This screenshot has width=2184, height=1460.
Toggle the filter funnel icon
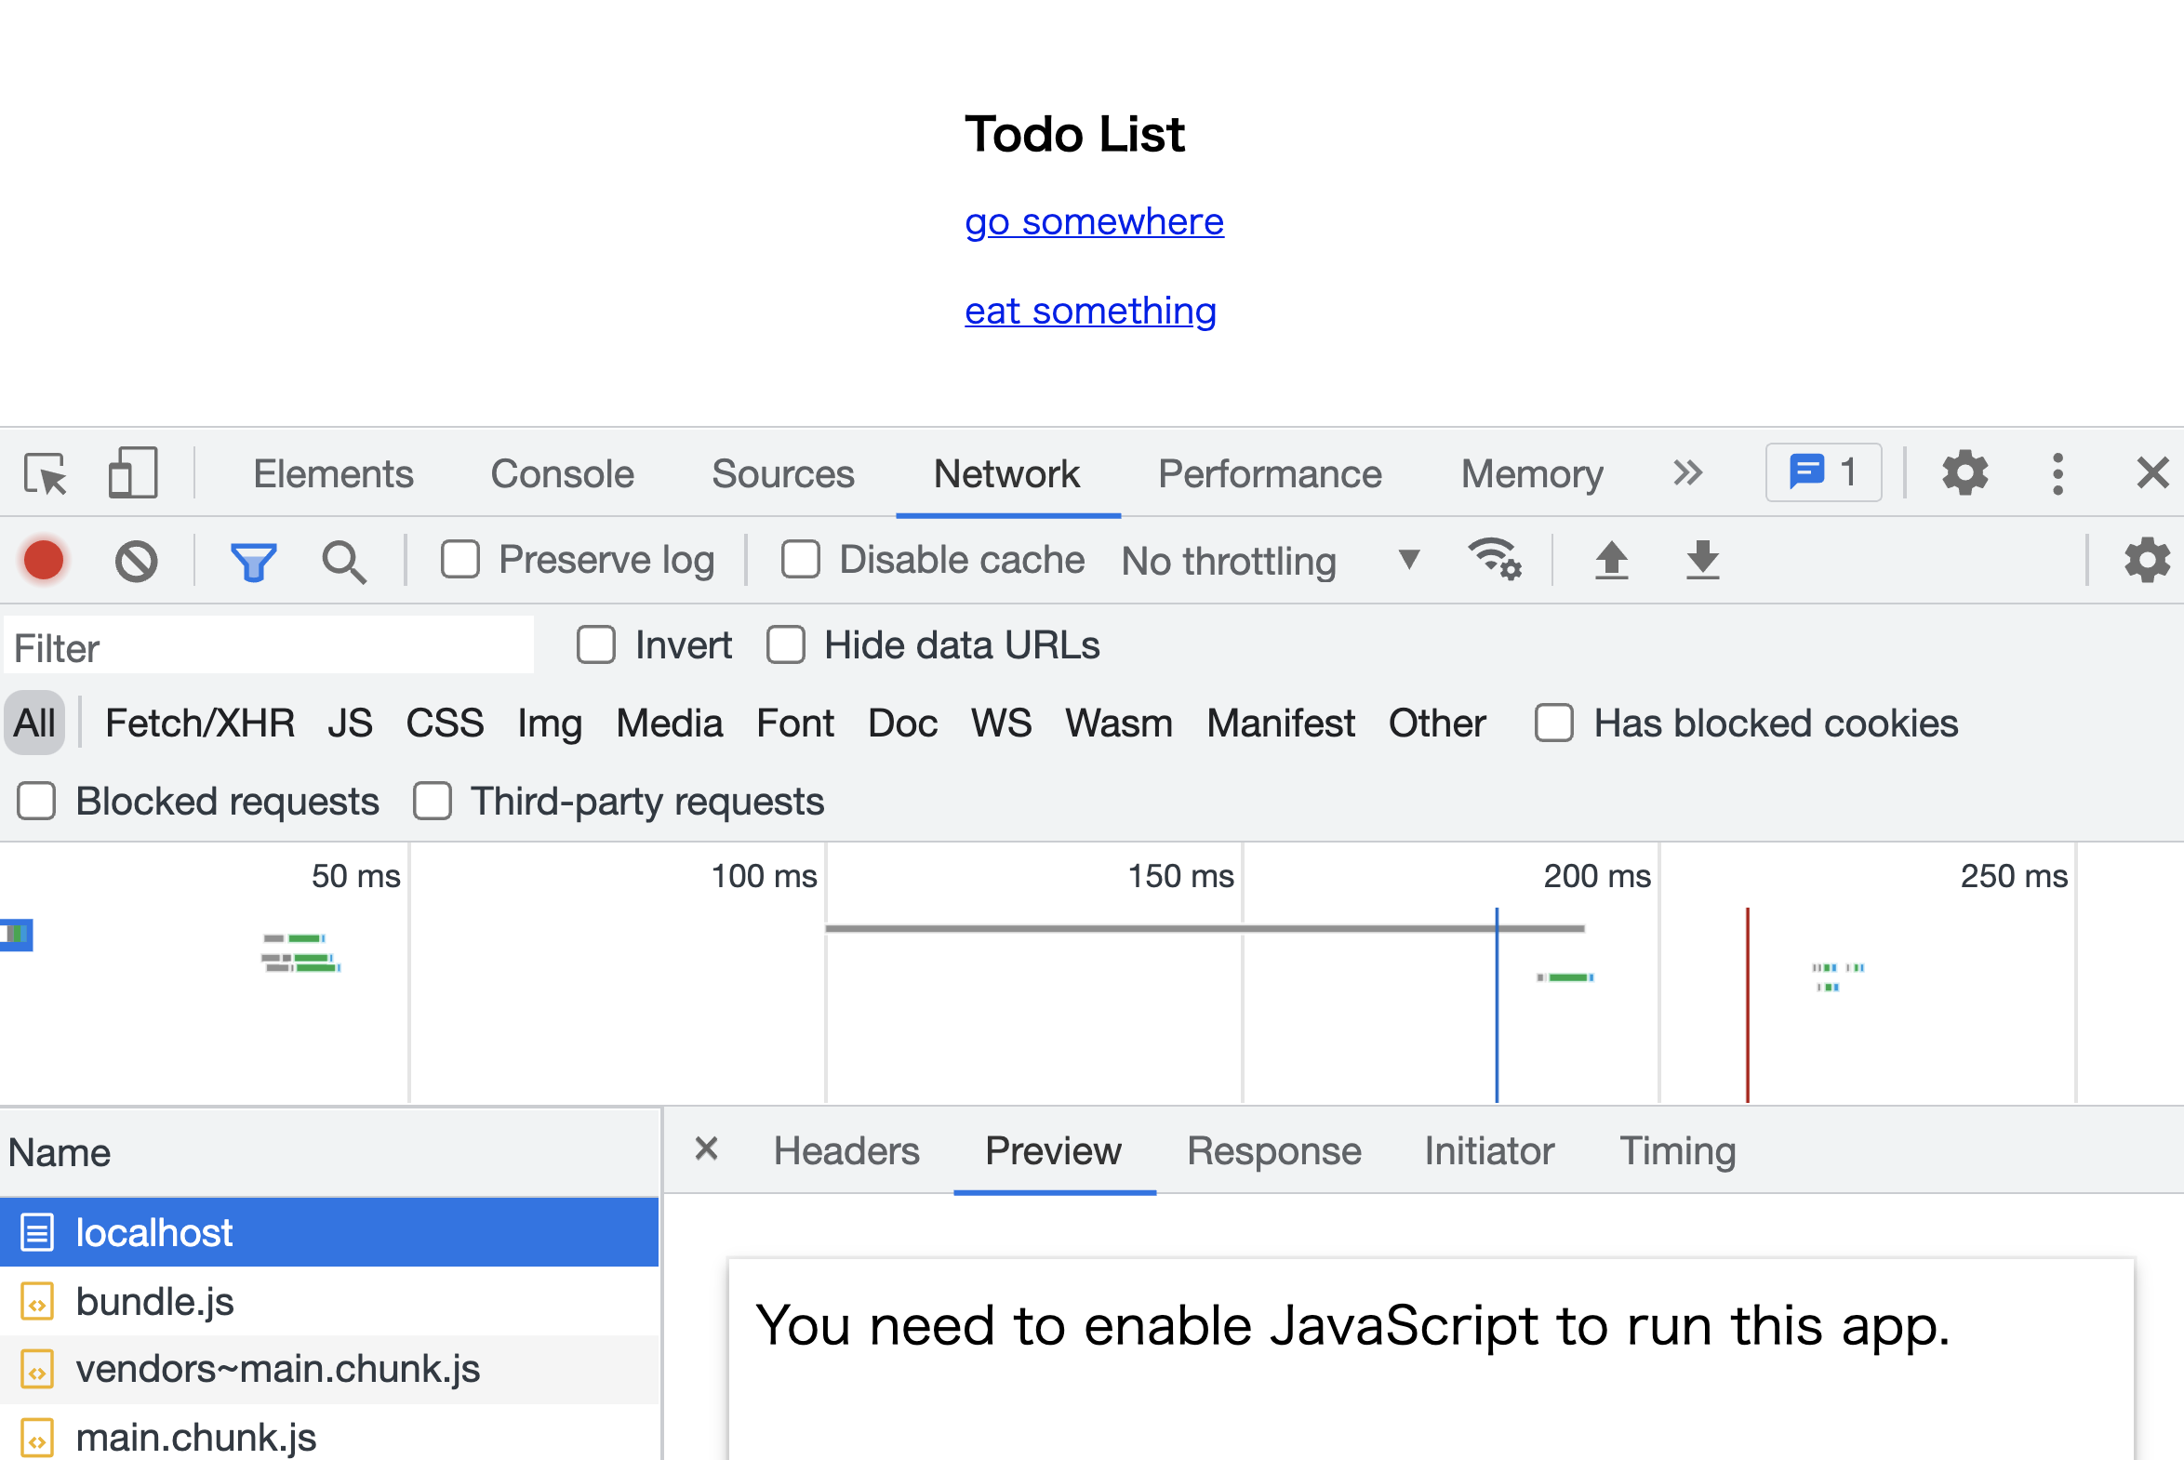(252, 561)
